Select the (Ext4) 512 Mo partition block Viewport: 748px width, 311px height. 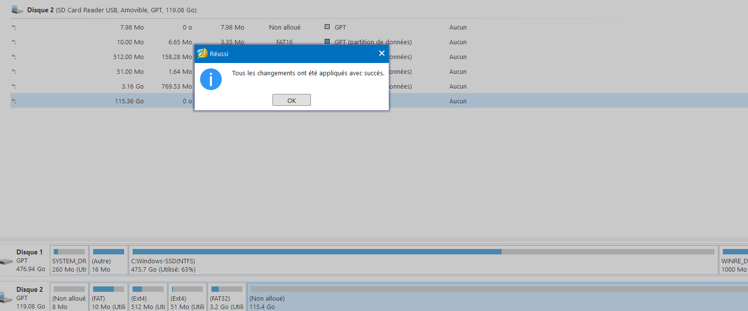148,298
